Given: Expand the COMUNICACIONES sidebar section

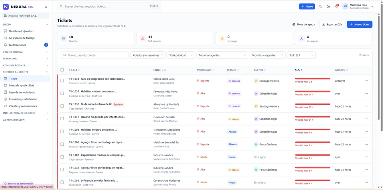Looking at the screenshot, I should (26, 65).
